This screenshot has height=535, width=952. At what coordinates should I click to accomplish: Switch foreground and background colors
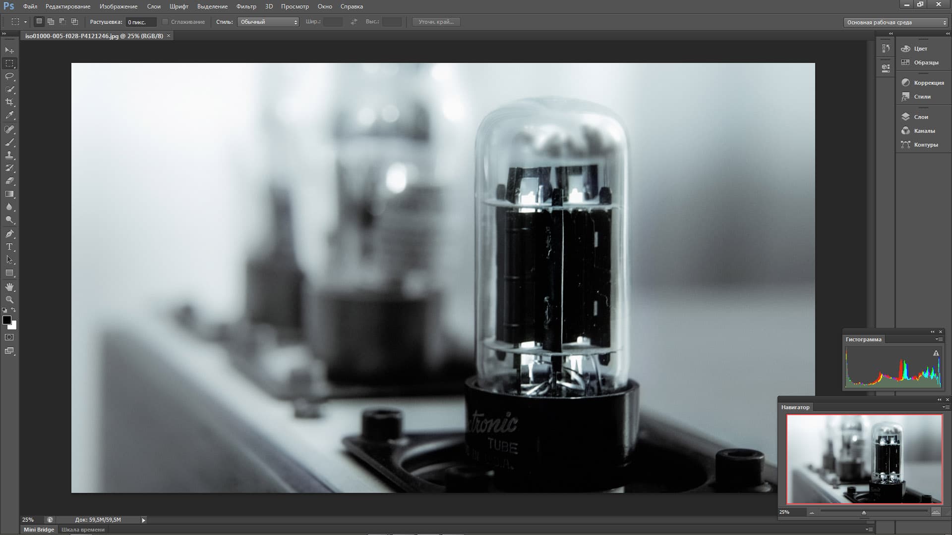click(x=13, y=310)
